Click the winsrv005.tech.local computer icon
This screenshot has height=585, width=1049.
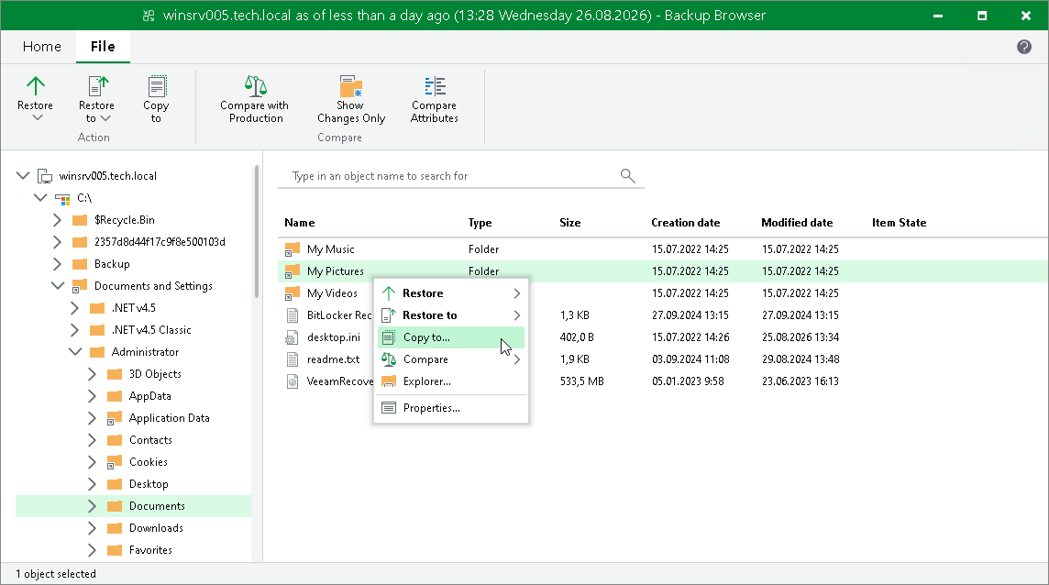(x=45, y=176)
